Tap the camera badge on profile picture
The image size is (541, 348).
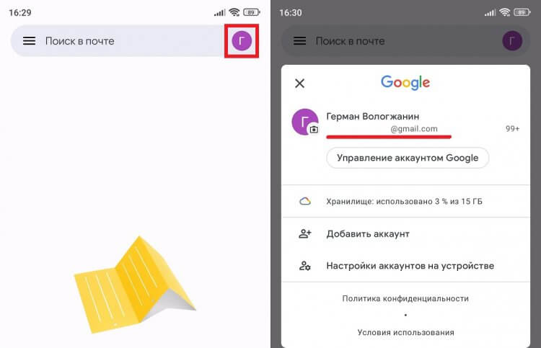[314, 129]
